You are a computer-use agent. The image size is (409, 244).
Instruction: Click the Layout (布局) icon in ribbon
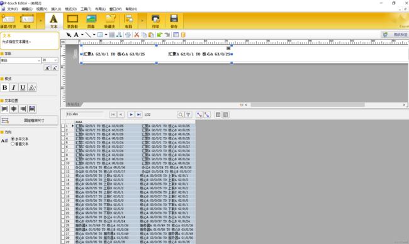click(128, 21)
